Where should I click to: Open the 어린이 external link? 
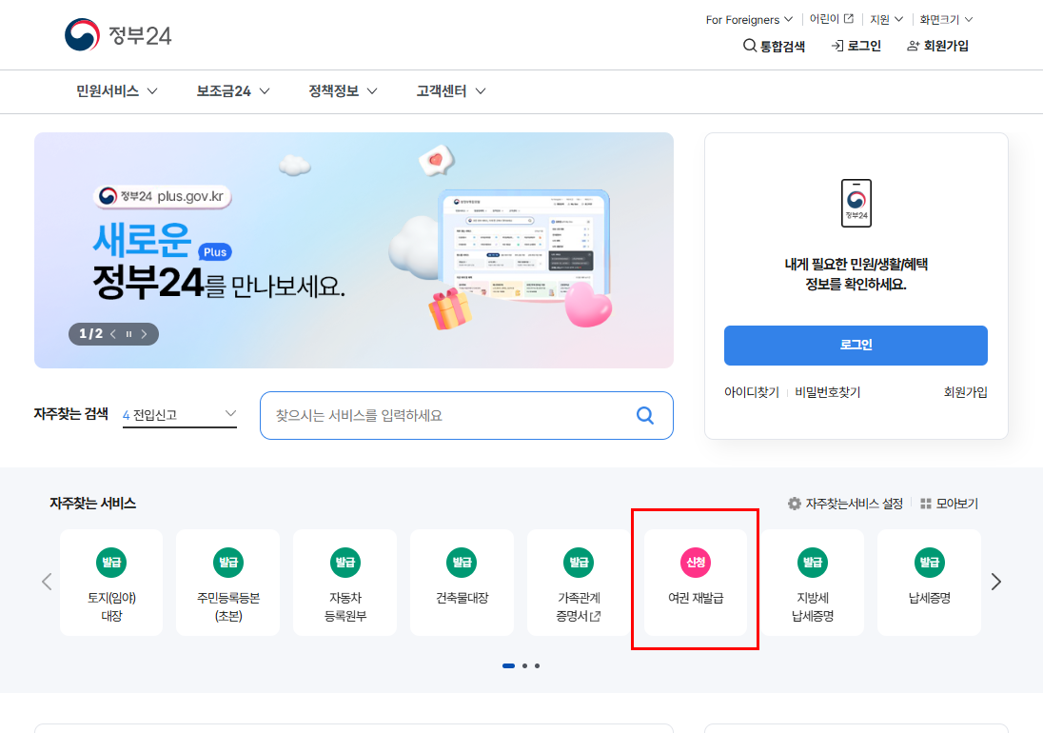coord(831,19)
